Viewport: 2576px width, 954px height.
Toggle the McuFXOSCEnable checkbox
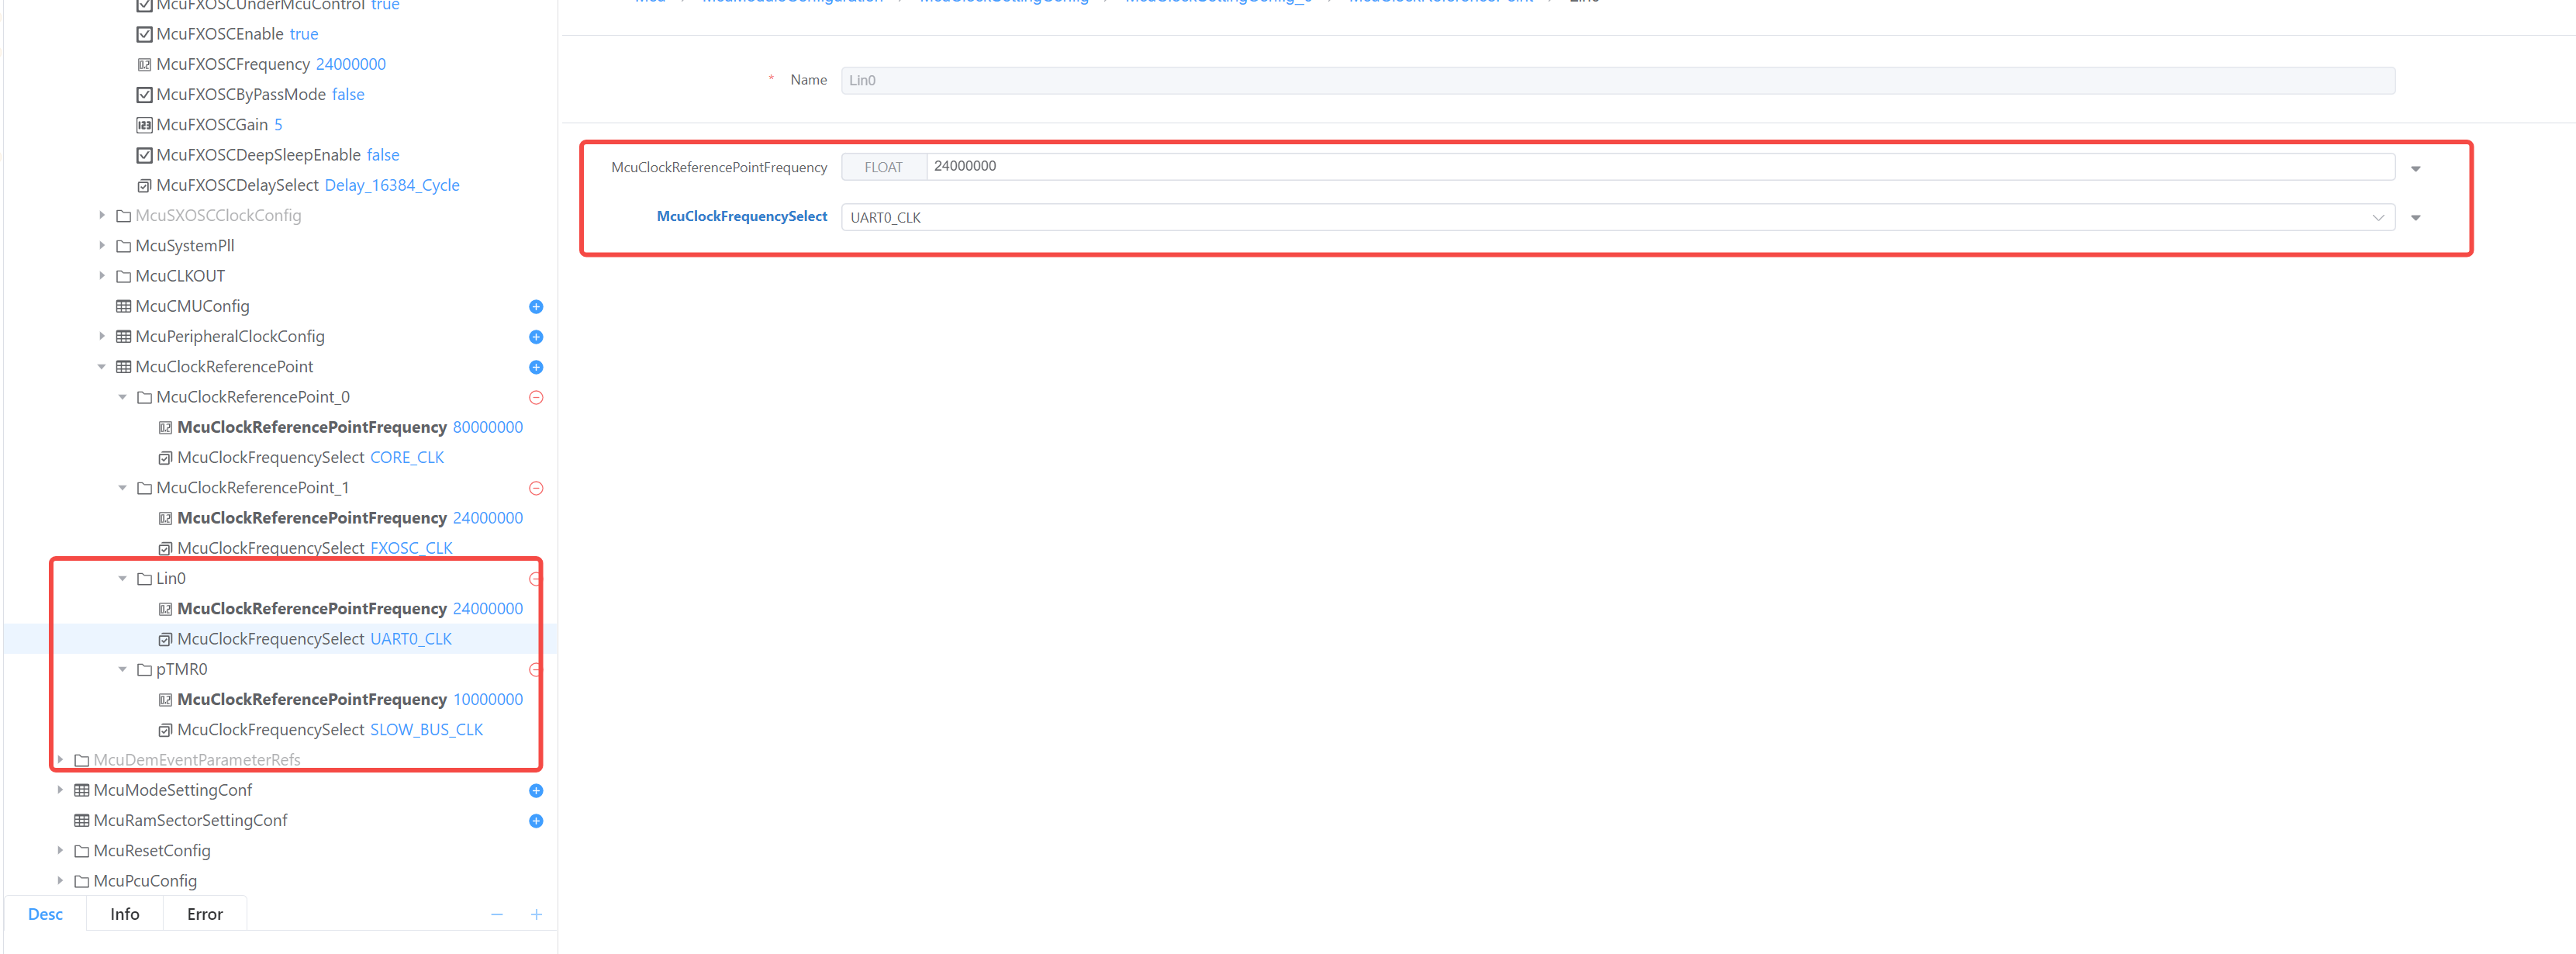tap(144, 34)
